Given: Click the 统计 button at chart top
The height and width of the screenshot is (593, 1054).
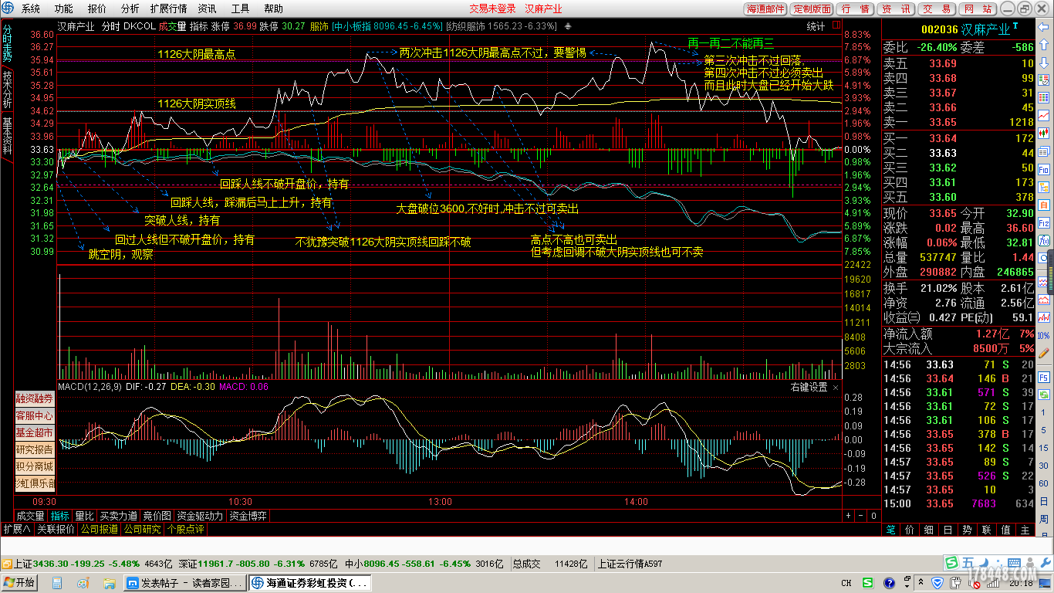Looking at the screenshot, I should [x=816, y=25].
